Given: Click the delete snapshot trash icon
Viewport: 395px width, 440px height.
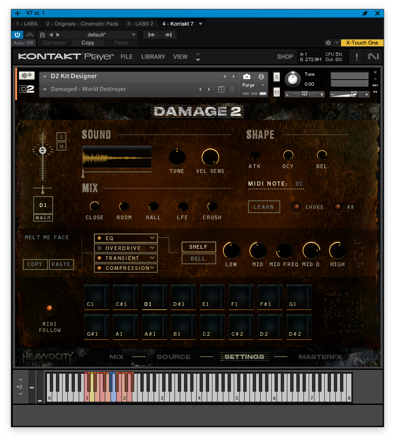Looking at the screenshot, I should coord(232,89).
